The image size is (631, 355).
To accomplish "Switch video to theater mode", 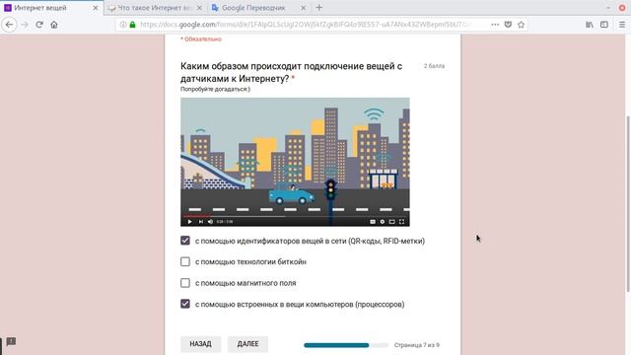I will pyautogui.click(x=392, y=221).
